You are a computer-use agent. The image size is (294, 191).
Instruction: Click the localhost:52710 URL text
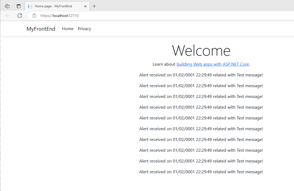[59, 16]
